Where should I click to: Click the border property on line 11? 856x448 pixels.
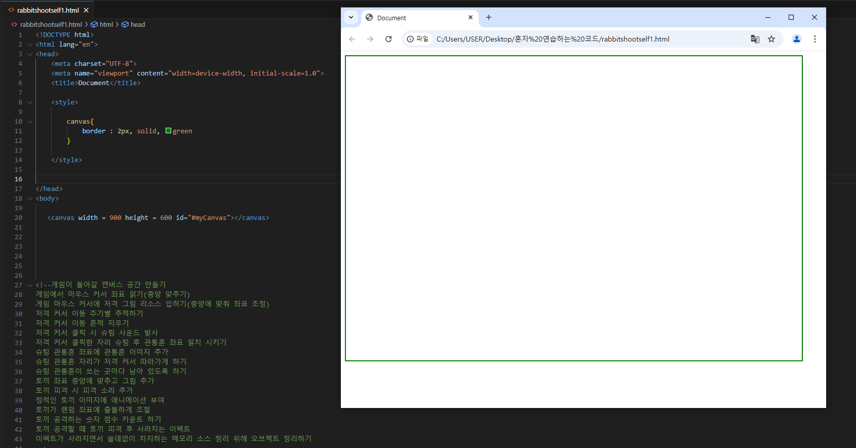coord(94,131)
